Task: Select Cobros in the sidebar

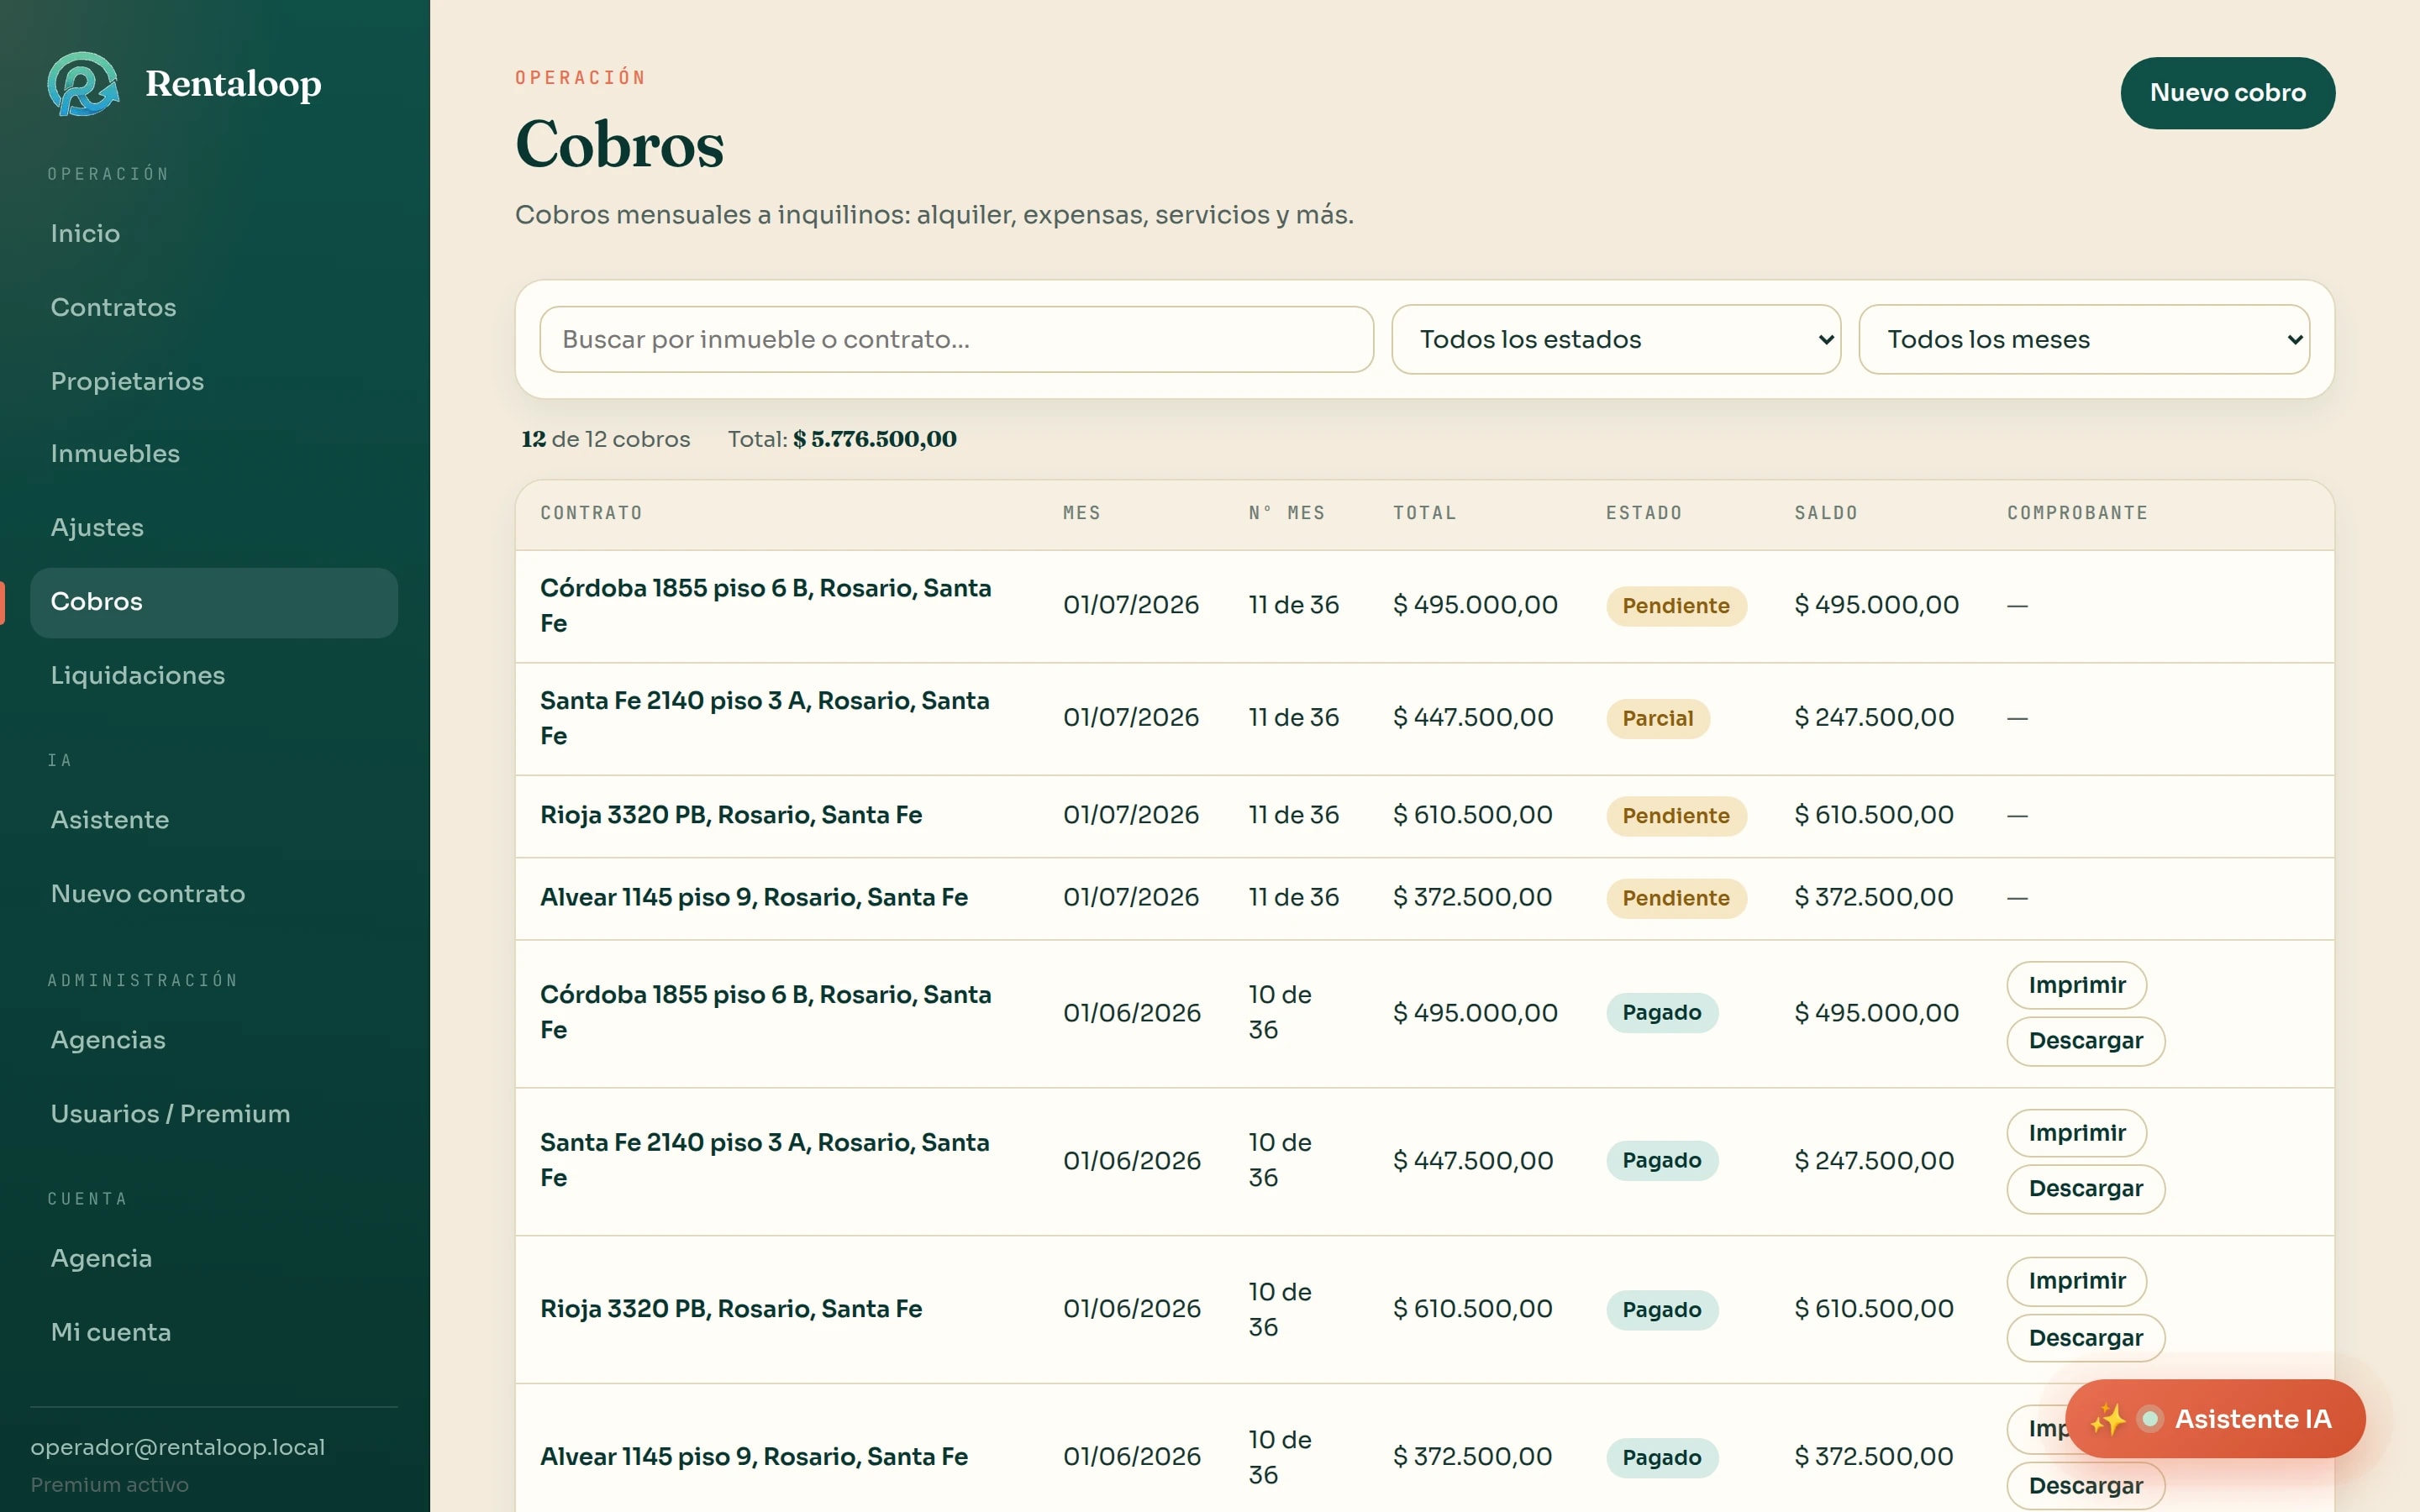Action: click(214, 602)
